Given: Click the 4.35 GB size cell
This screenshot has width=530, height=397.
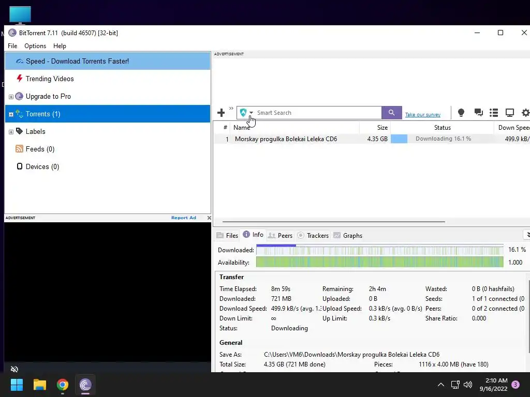Looking at the screenshot, I should [377, 139].
